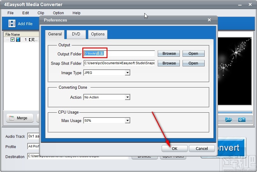The width and height of the screenshot is (257, 172).
Task: Click OK to confirm preferences
Action: coord(175,149)
